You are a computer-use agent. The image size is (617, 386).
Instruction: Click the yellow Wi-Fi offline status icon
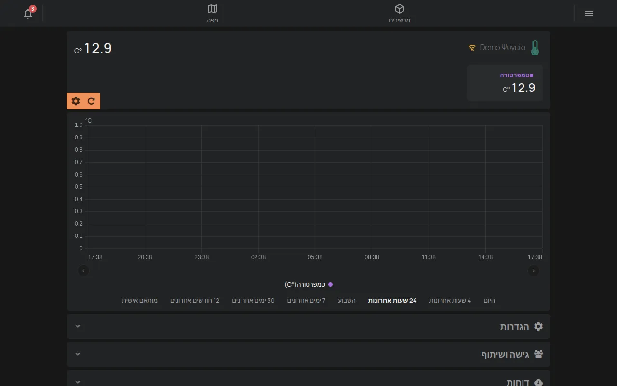coord(472,48)
